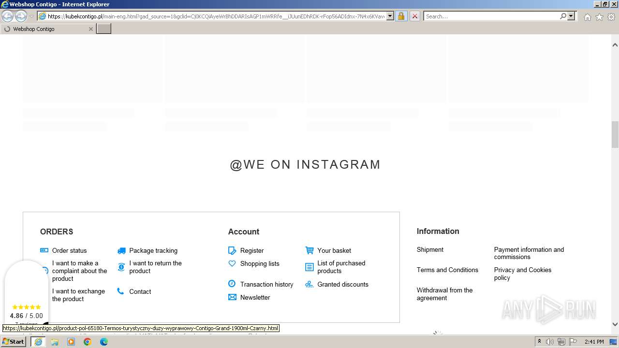The width and height of the screenshot is (619, 348).
Task: Click the taskbar clock 2:41 PM
Action: coord(594,342)
